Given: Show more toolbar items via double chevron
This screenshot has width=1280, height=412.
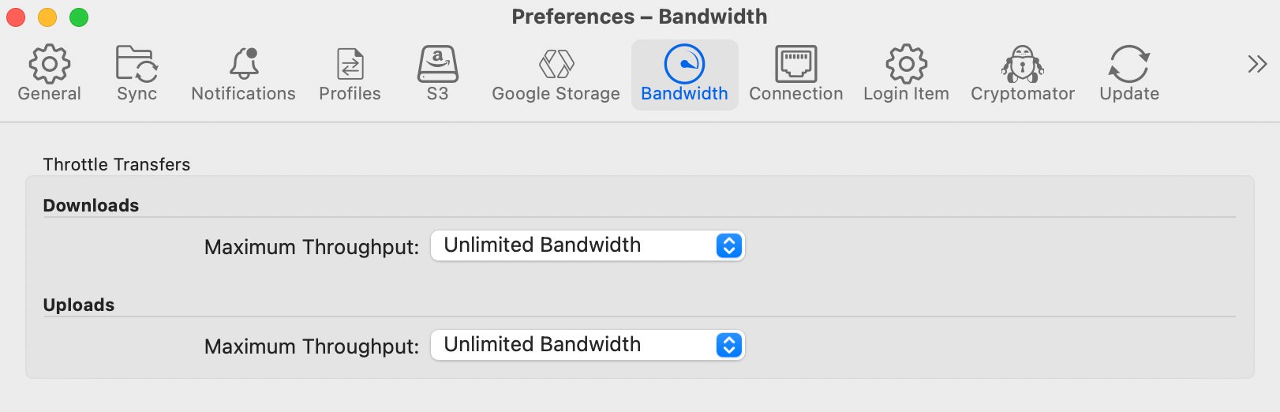Looking at the screenshot, I should pyautogui.click(x=1257, y=64).
